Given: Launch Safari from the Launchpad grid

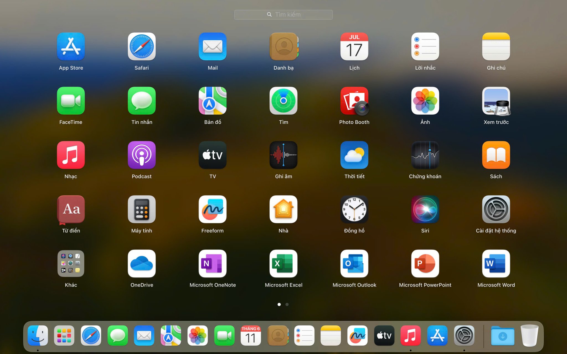Looking at the screenshot, I should point(142,46).
